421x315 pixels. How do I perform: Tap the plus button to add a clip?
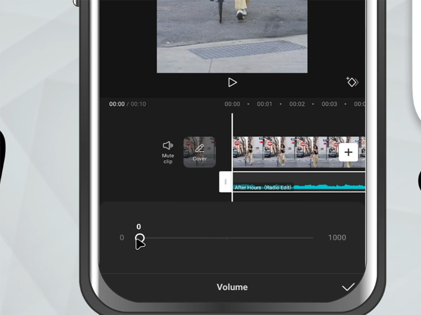tap(348, 152)
